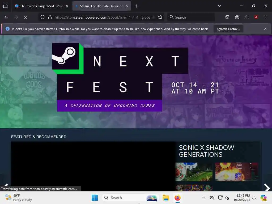
Task: Show hidden system tray icons
Action: pos(203,198)
